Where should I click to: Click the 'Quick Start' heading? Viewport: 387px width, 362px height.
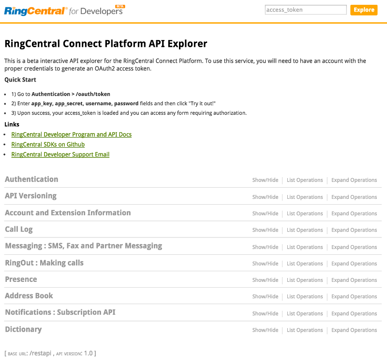tap(20, 80)
